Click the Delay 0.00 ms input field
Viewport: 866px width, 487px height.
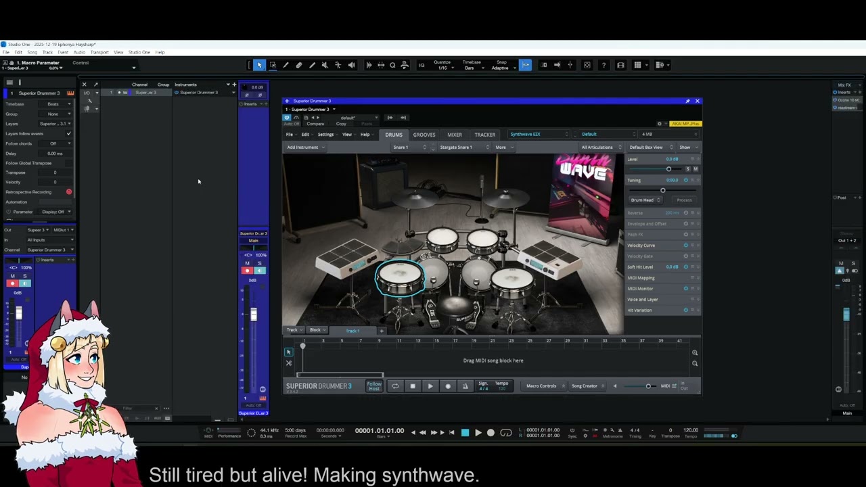55,154
